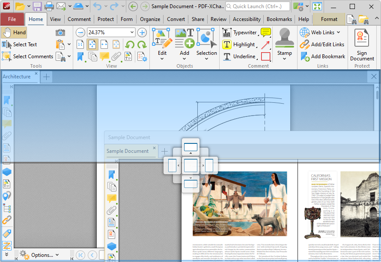Image resolution: width=381 pixels, height=262 pixels.
Task: Click the Undo arrow in title bar
Action: click(97, 6)
